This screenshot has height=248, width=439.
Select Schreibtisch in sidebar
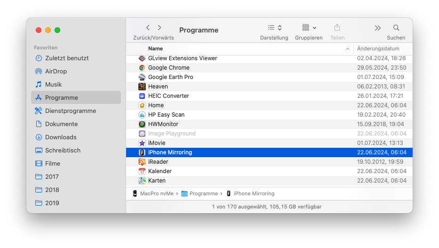pyautogui.click(x=76, y=150)
